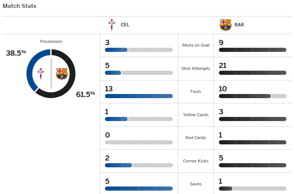Click Barcelona's Saves progress bar
Screen dimensions: 294x194
(252, 188)
